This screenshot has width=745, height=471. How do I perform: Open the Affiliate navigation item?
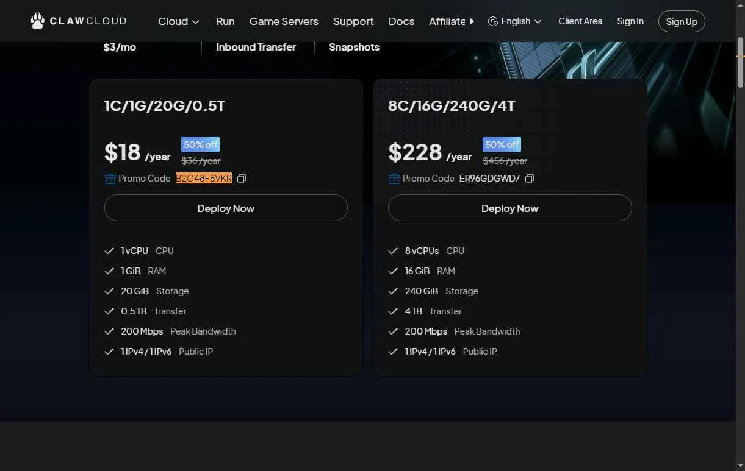coord(447,21)
